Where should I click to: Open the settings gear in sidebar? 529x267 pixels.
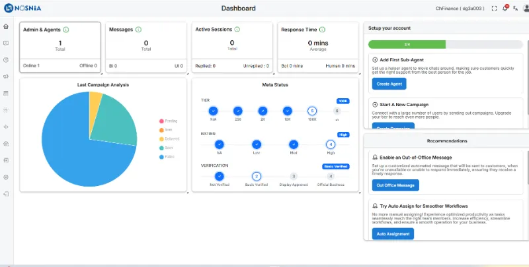click(x=6, y=177)
